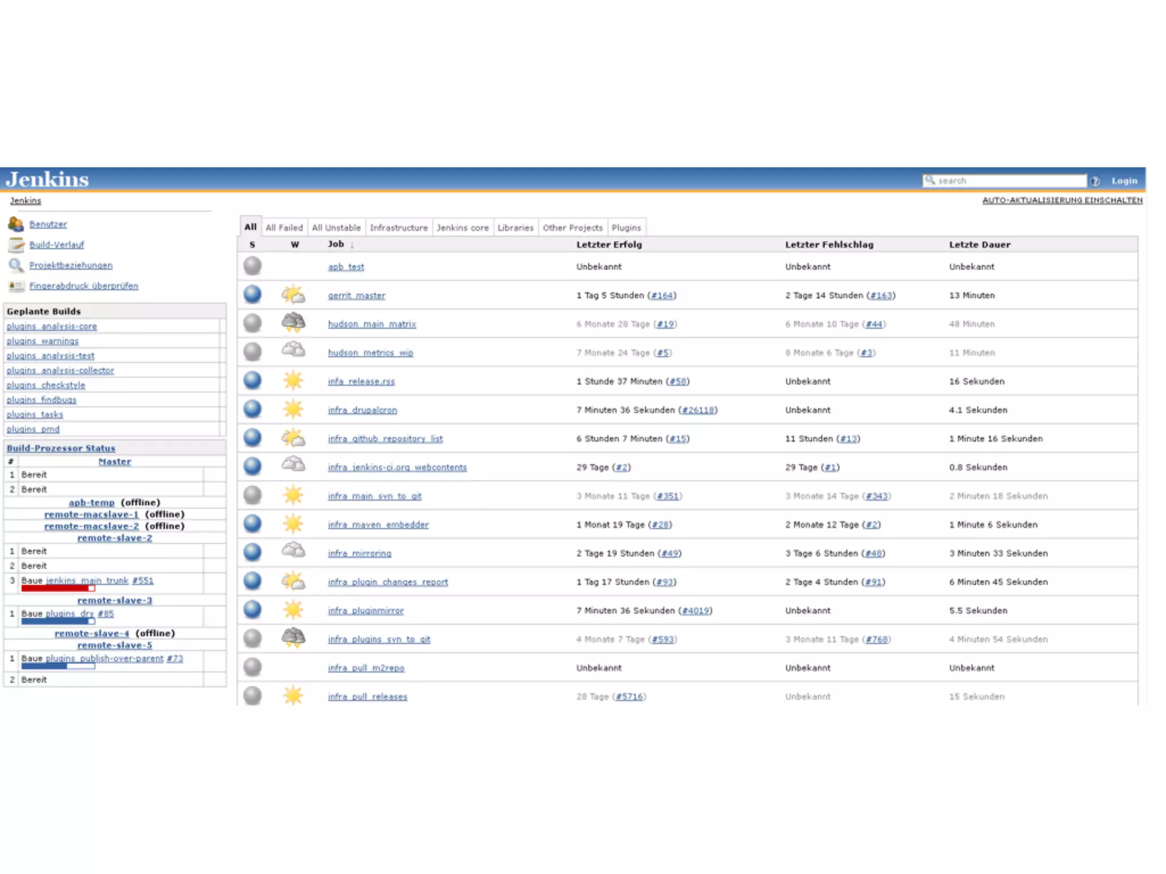Switch to the Plugins view tab
1166x874 pixels.
pos(626,228)
